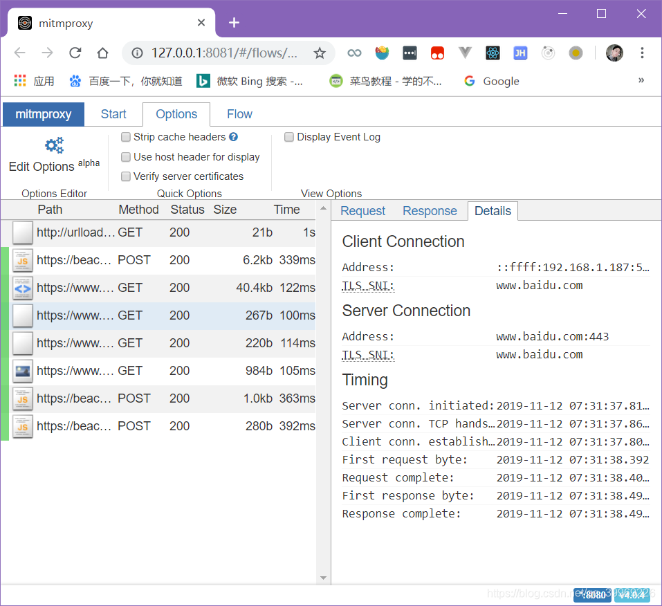The width and height of the screenshot is (662, 606).
Task: Enable Display Event Log
Action: pyautogui.click(x=288, y=137)
